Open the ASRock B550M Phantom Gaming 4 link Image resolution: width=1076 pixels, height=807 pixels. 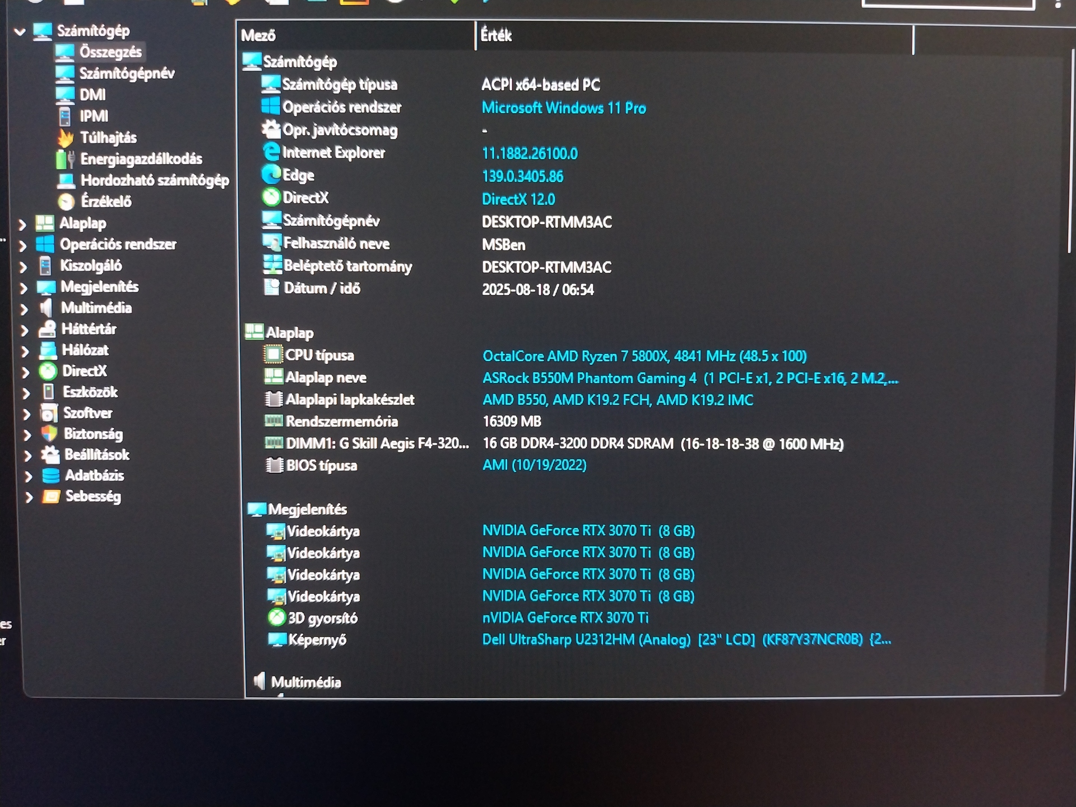coord(589,378)
